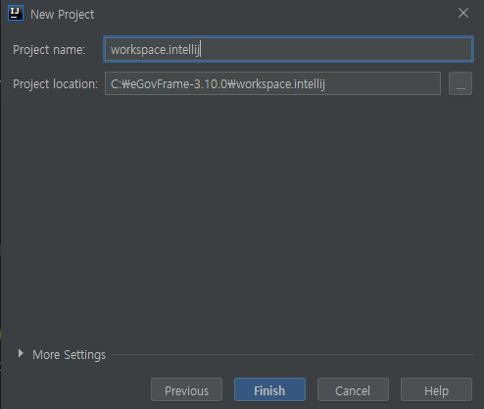Click the Project location label
Viewport: 484px width, 409px height.
coord(55,84)
